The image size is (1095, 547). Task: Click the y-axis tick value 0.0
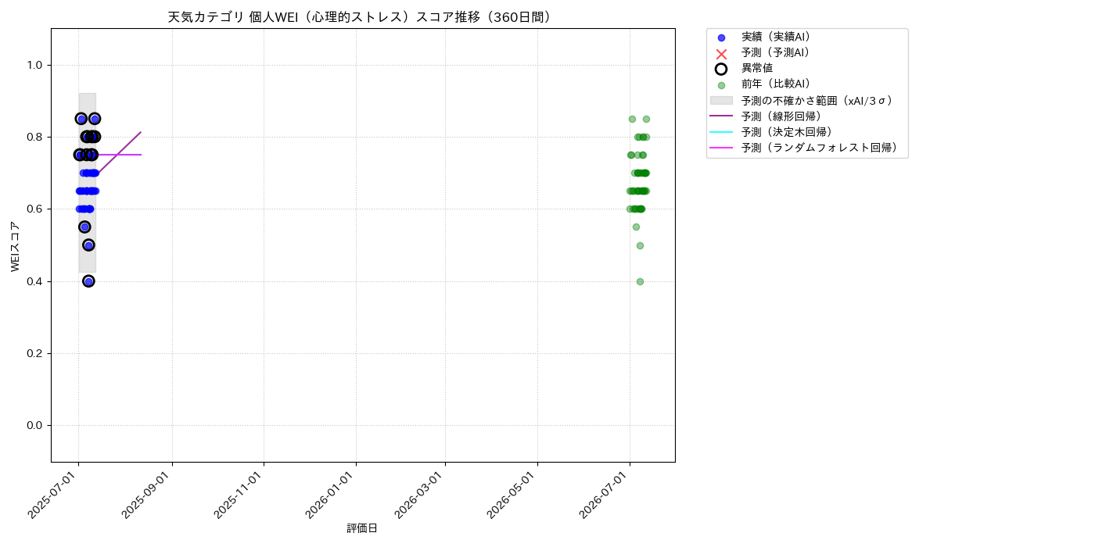[34, 425]
